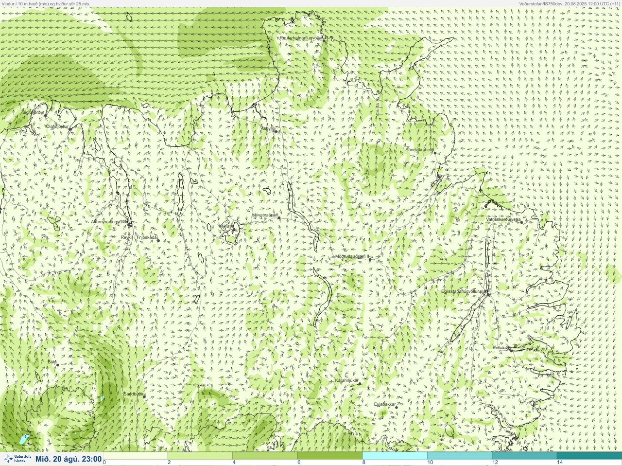
Task: Click the Sandvíkurheiði station marker
Action: (x=435, y=153)
